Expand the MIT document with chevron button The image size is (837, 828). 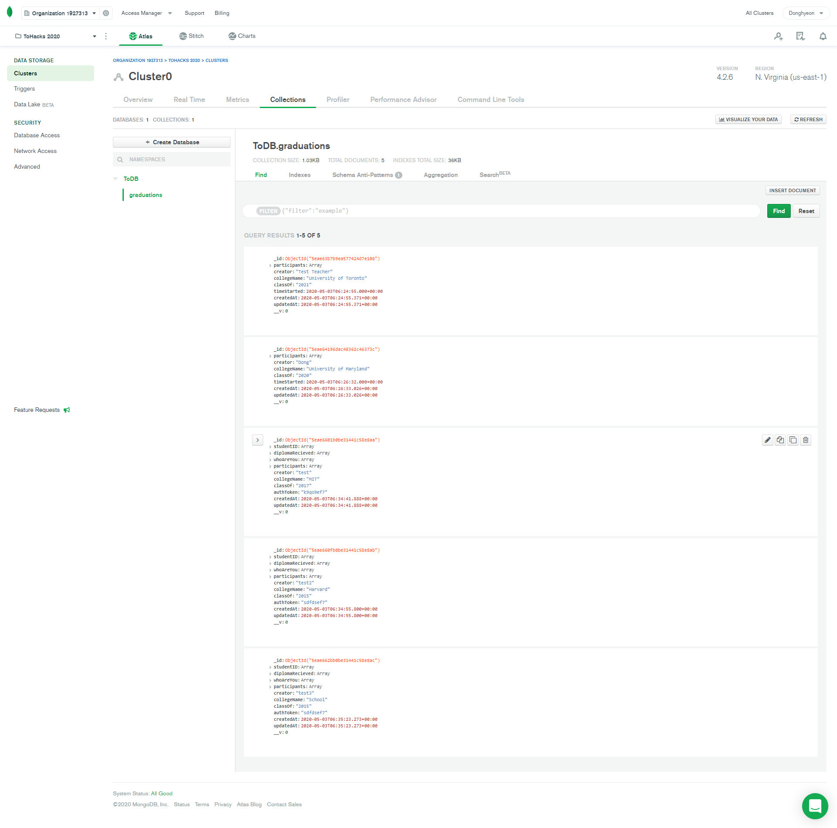(258, 440)
